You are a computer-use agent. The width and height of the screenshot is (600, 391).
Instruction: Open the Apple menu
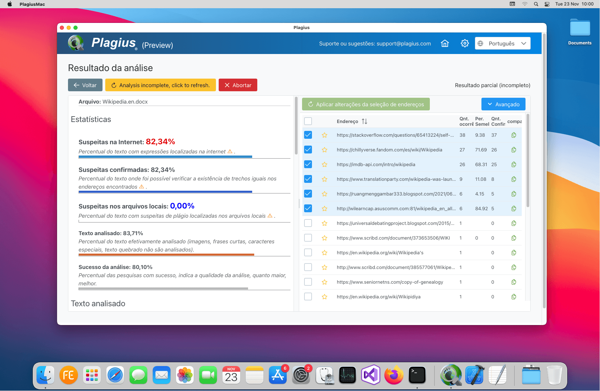pyautogui.click(x=9, y=4)
